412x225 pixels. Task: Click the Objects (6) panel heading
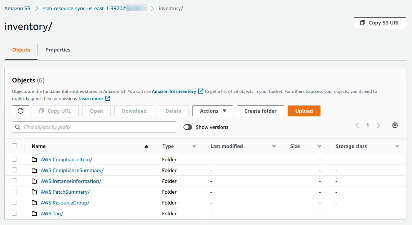click(x=28, y=80)
